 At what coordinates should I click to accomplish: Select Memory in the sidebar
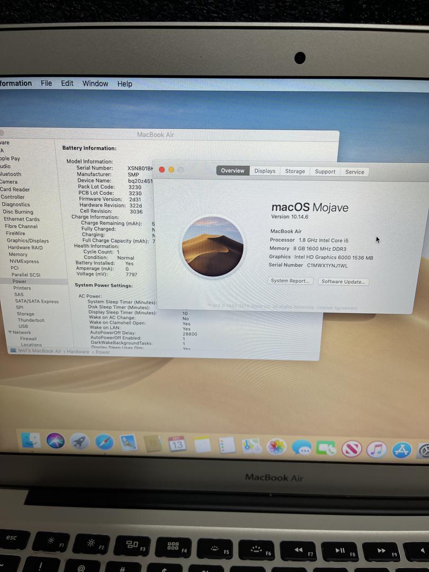(x=18, y=254)
